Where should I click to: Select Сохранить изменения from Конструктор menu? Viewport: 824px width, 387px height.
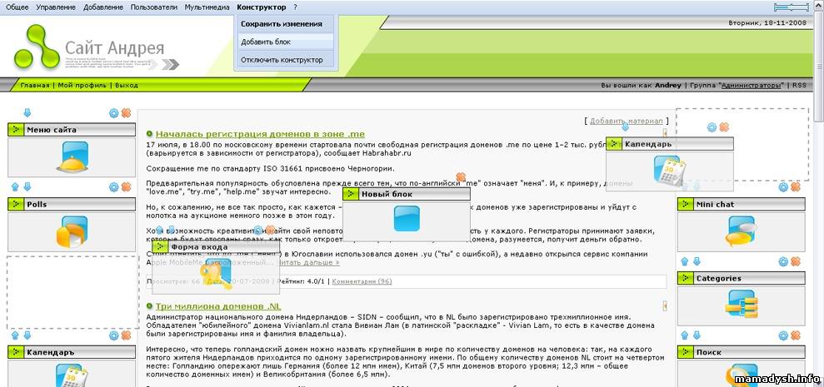282,24
